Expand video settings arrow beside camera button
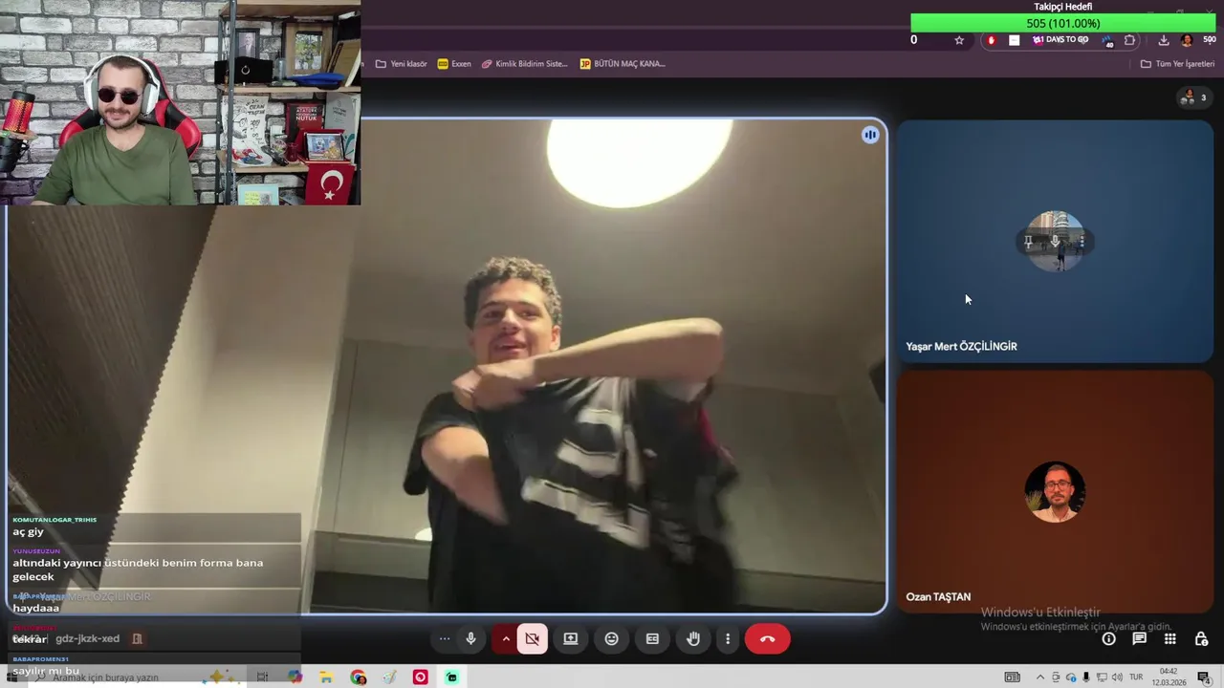 [x=506, y=638]
